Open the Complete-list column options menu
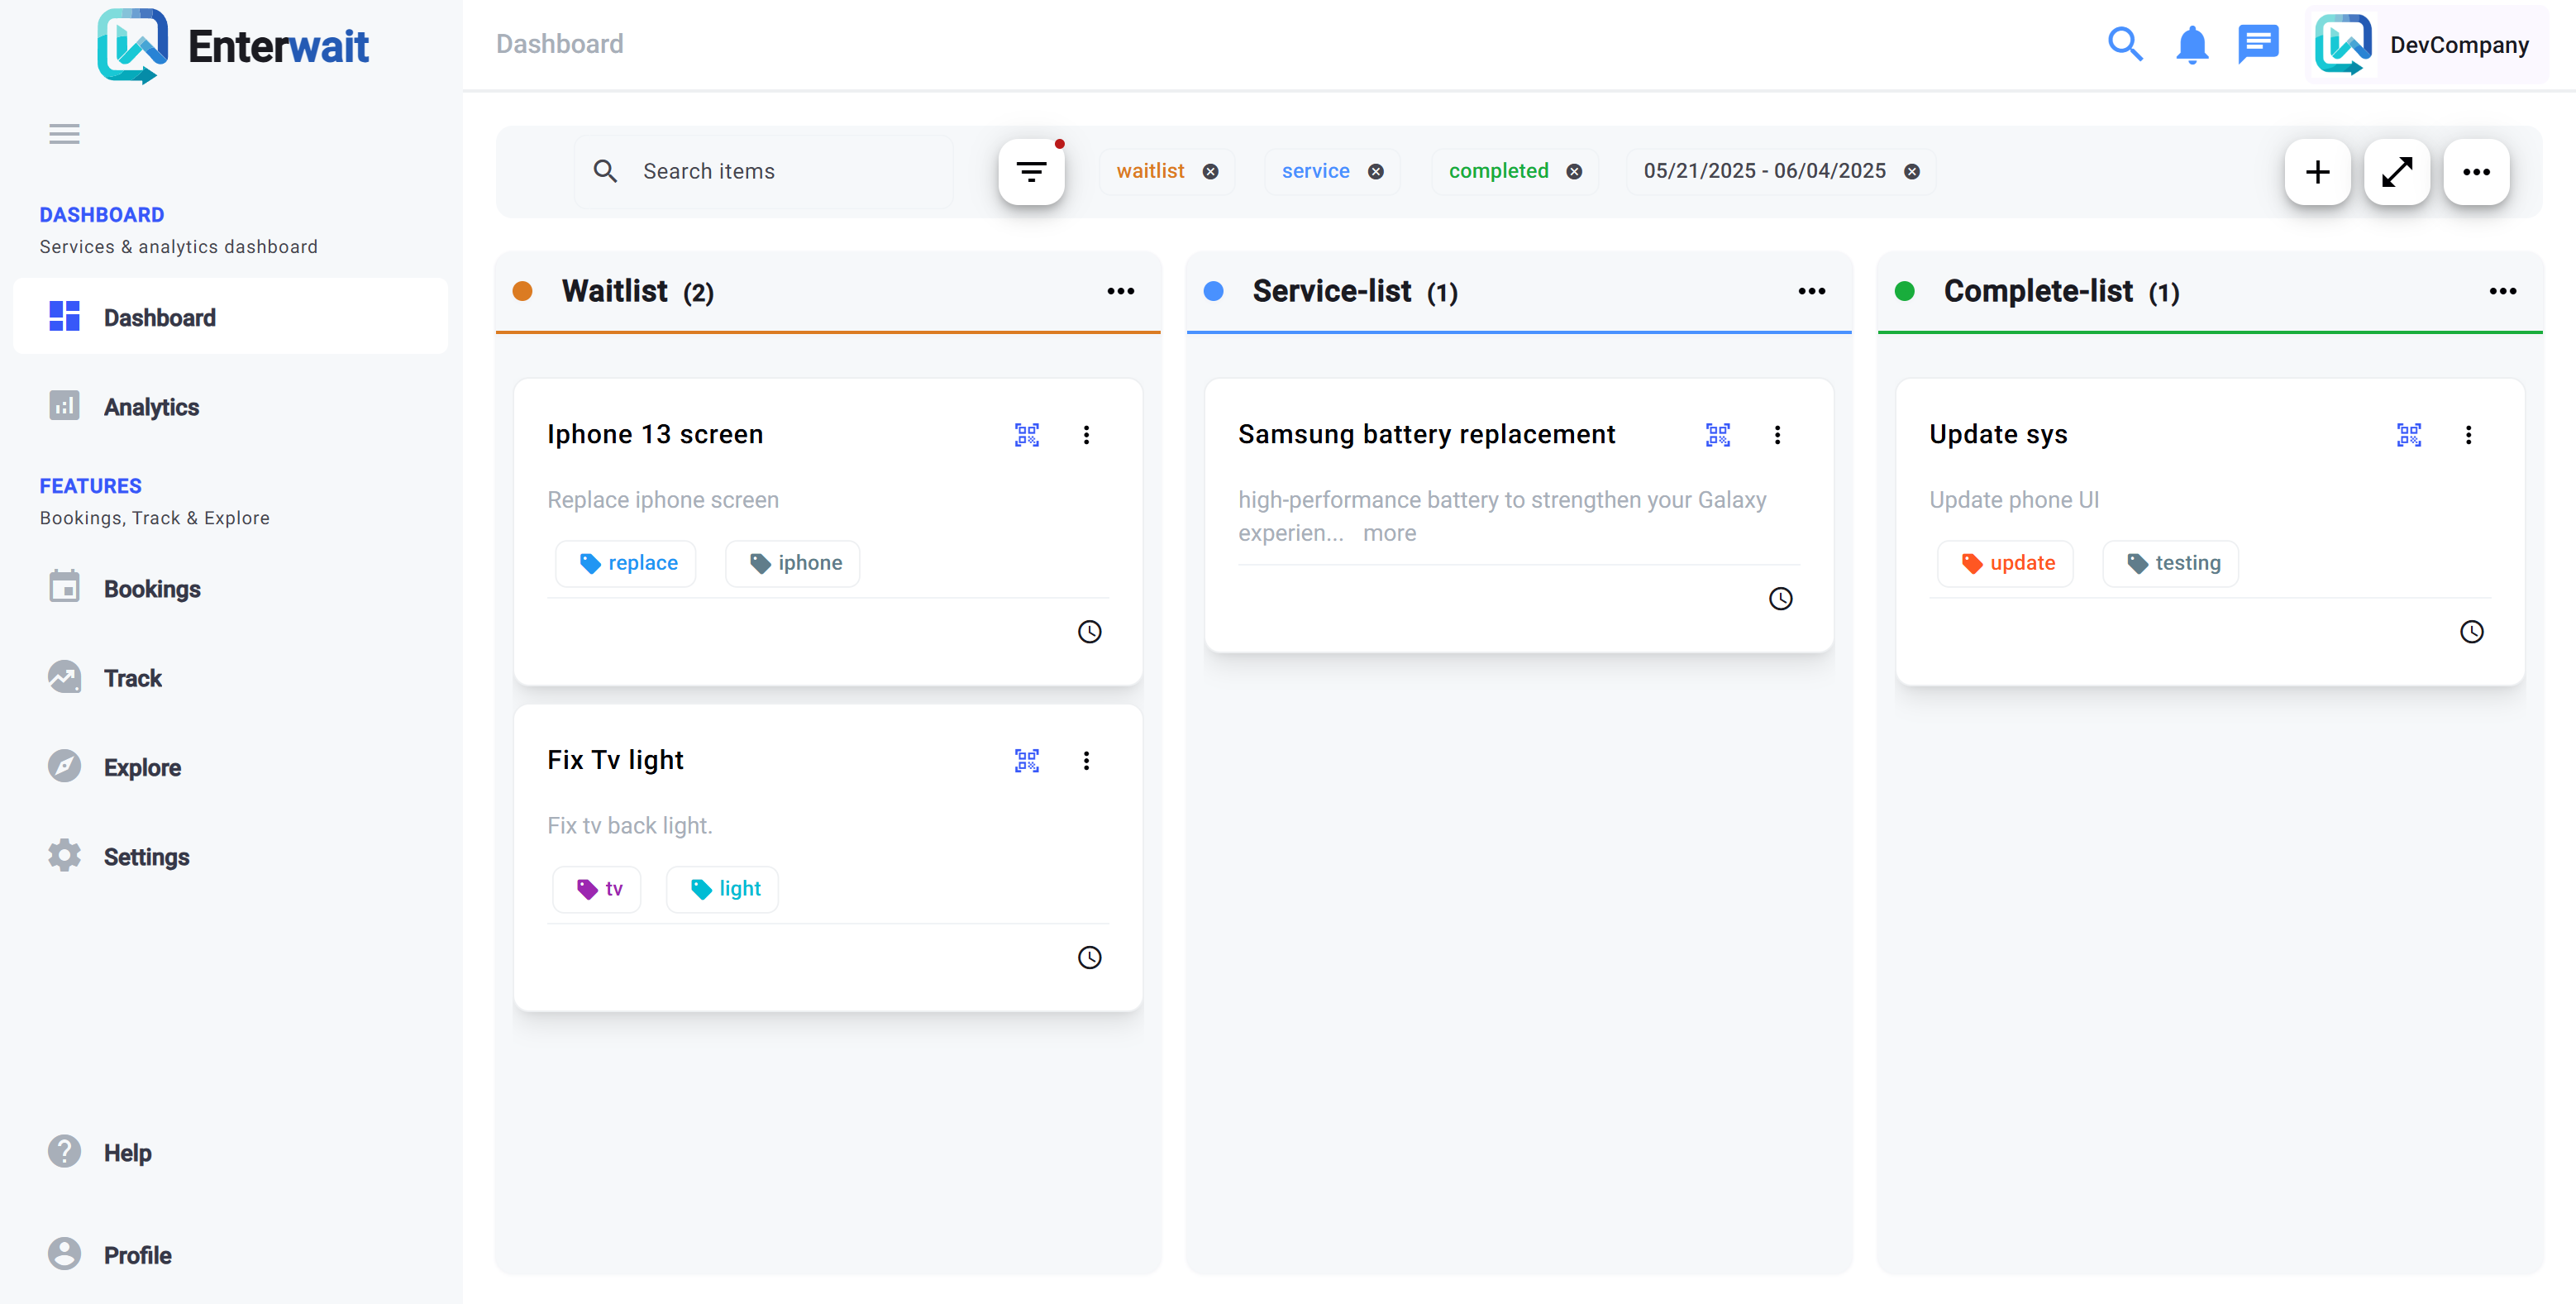Image resolution: width=2576 pixels, height=1304 pixels. click(x=2502, y=291)
